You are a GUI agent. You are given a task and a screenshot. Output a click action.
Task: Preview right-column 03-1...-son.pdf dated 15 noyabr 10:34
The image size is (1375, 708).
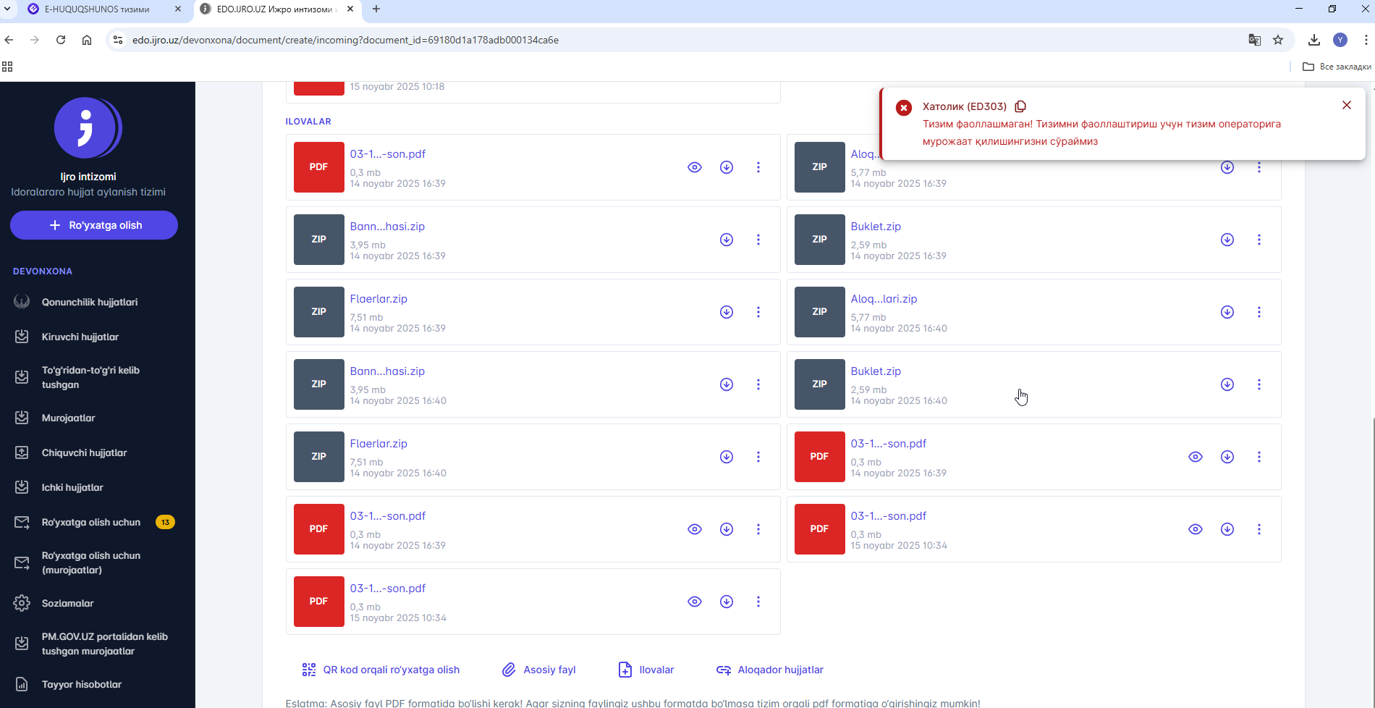click(1196, 529)
